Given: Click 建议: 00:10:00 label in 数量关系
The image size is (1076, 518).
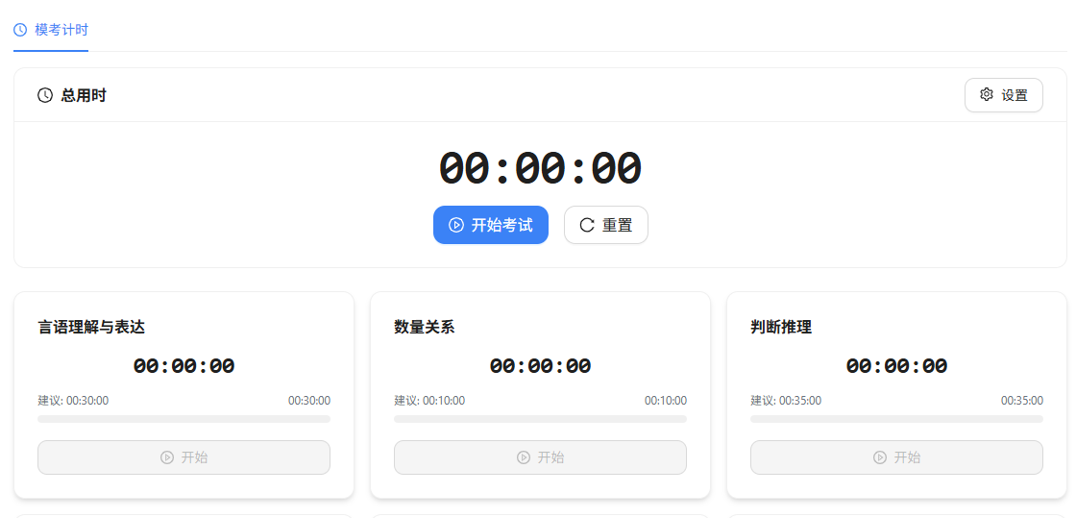Looking at the screenshot, I should point(429,401).
